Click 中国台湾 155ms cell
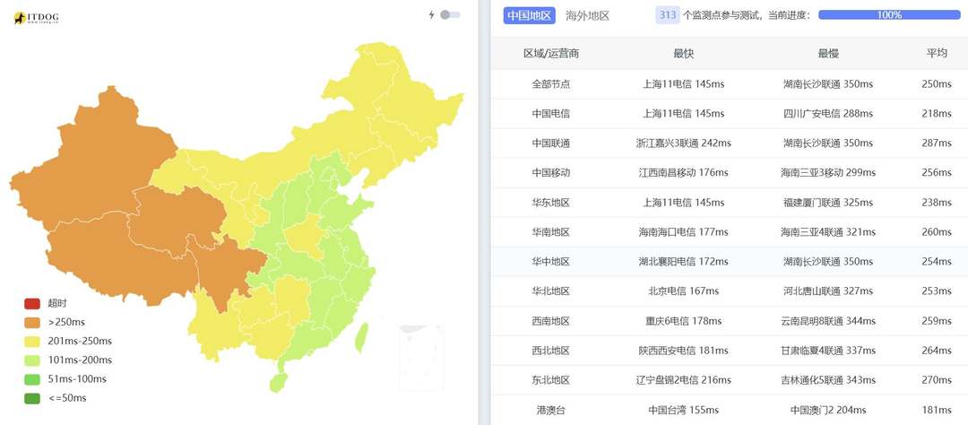Image resolution: width=968 pixels, height=425 pixels. click(x=683, y=410)
